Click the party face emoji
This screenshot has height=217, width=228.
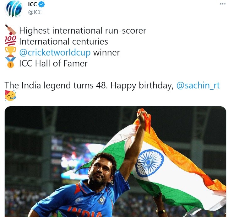(10, 96)
